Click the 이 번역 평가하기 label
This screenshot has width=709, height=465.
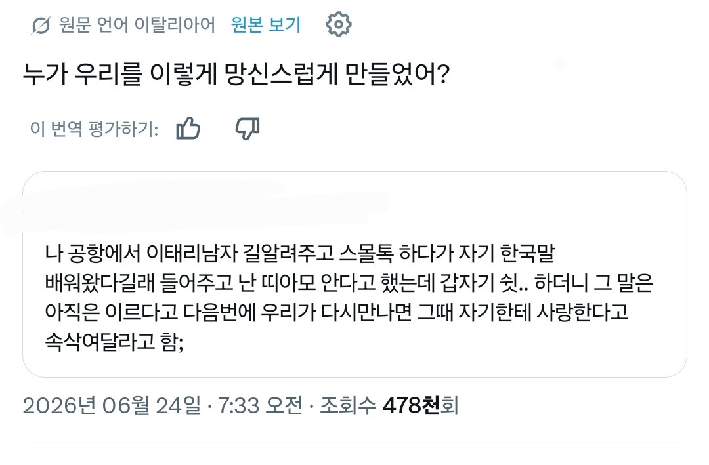(94, 129)
